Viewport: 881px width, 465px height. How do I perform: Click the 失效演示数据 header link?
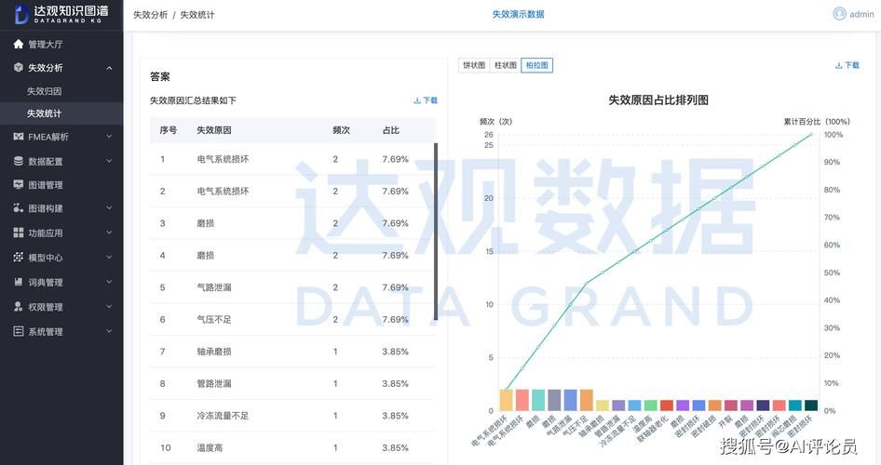[x=518, y=14]
